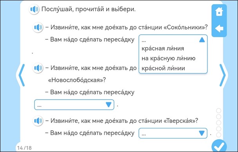238x152 pixels.
Task: Click the page counter 14/18
Action: tap(24, 148)
